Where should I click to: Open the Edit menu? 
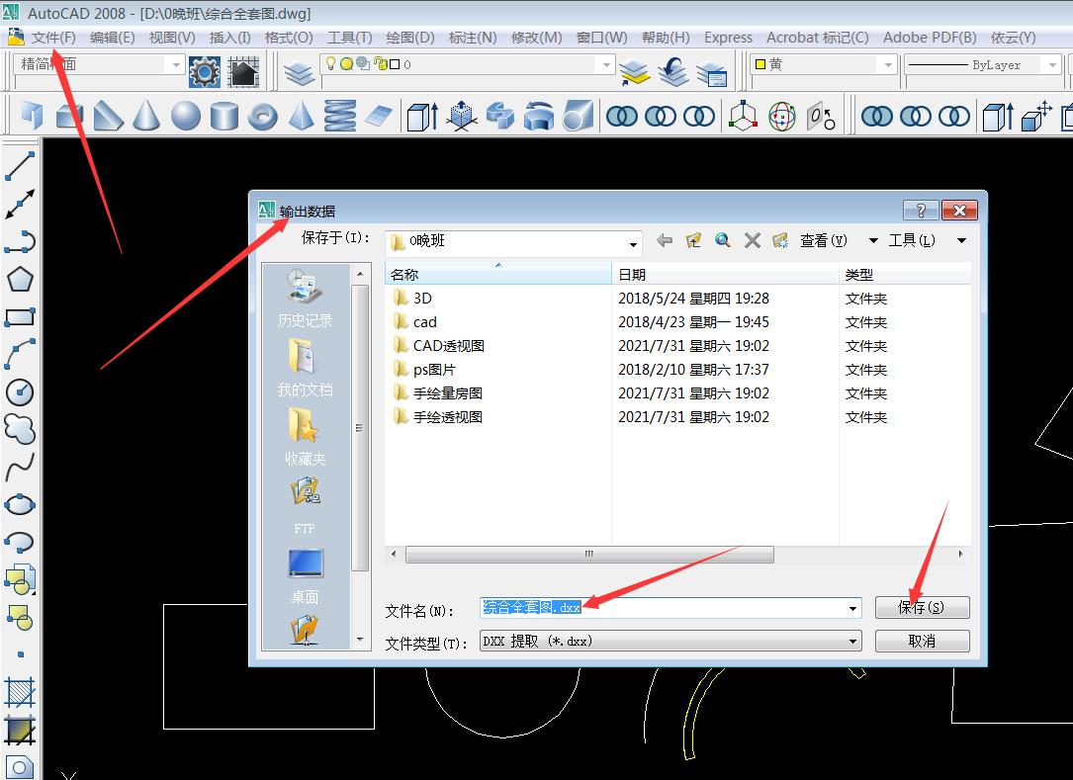coord(112,38)
